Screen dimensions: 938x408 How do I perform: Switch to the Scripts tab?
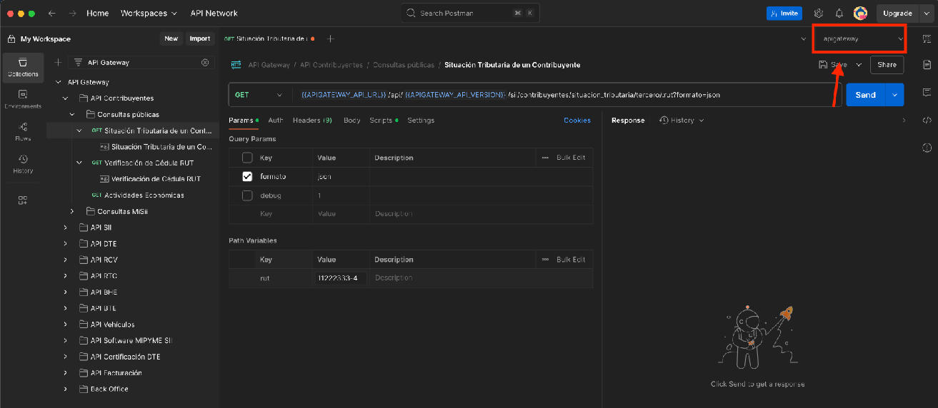pyautogui.click(x=382, y=121)
